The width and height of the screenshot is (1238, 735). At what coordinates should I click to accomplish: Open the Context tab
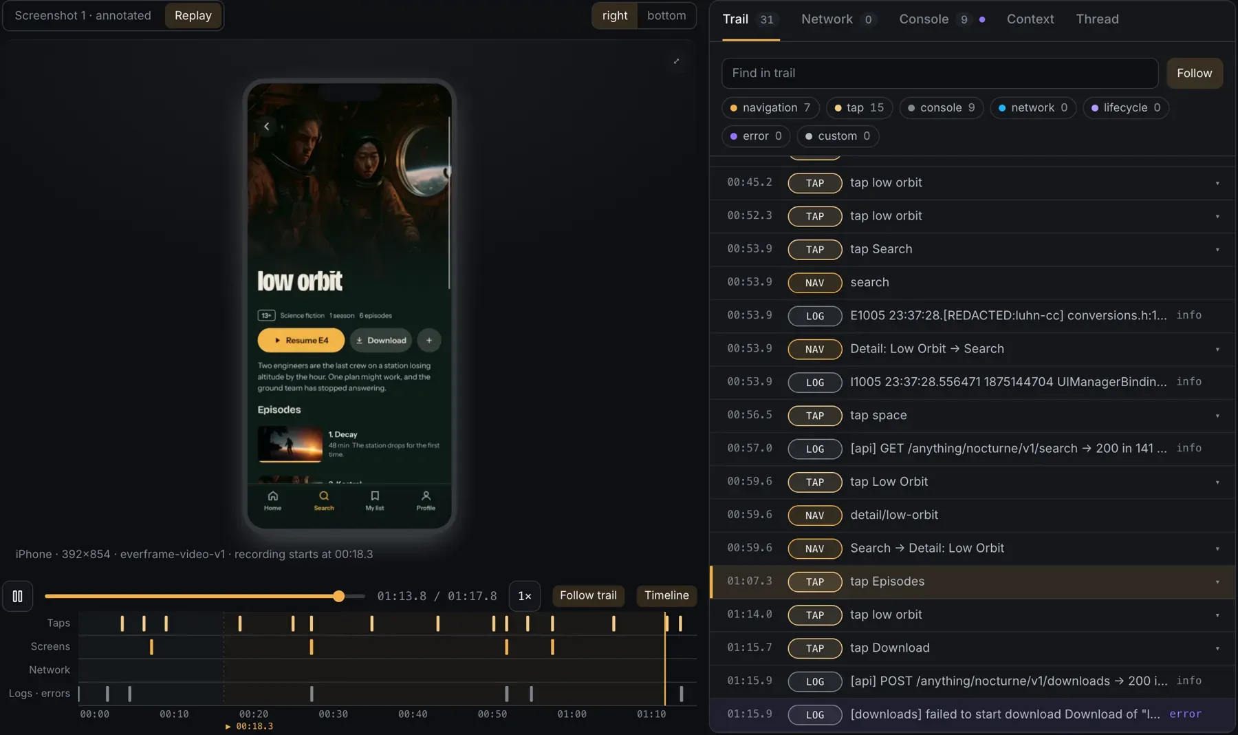pos(1030,19)
